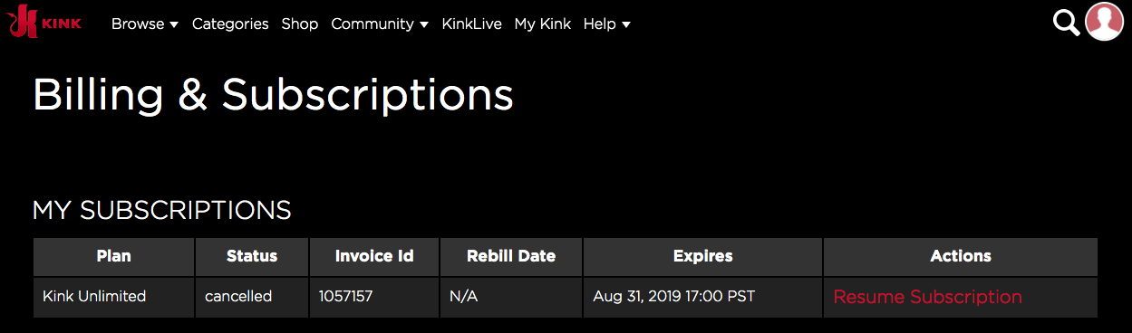
Task: Select the Rebill Date column header
Action: (x=511, y=257)
